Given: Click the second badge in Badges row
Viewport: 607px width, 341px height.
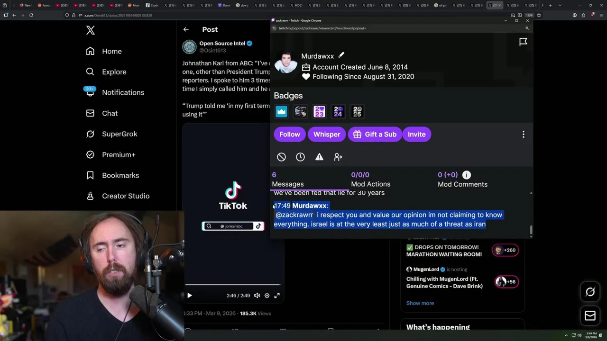Looking at the screenshot, I should coord(300,111).
